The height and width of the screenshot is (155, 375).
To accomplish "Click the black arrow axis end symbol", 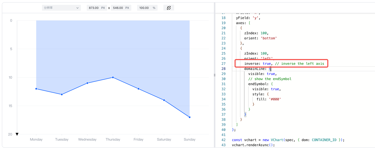I will point(17,134).
